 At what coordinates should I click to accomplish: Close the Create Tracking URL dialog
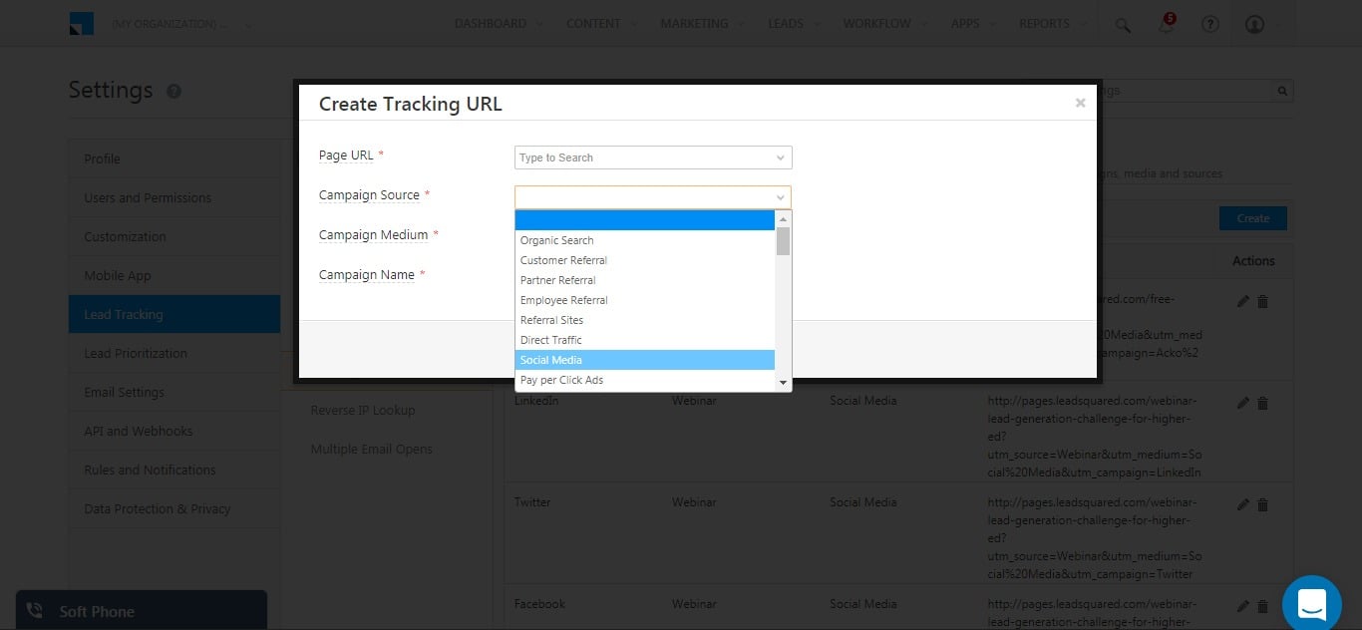[x=1080, y=103]
